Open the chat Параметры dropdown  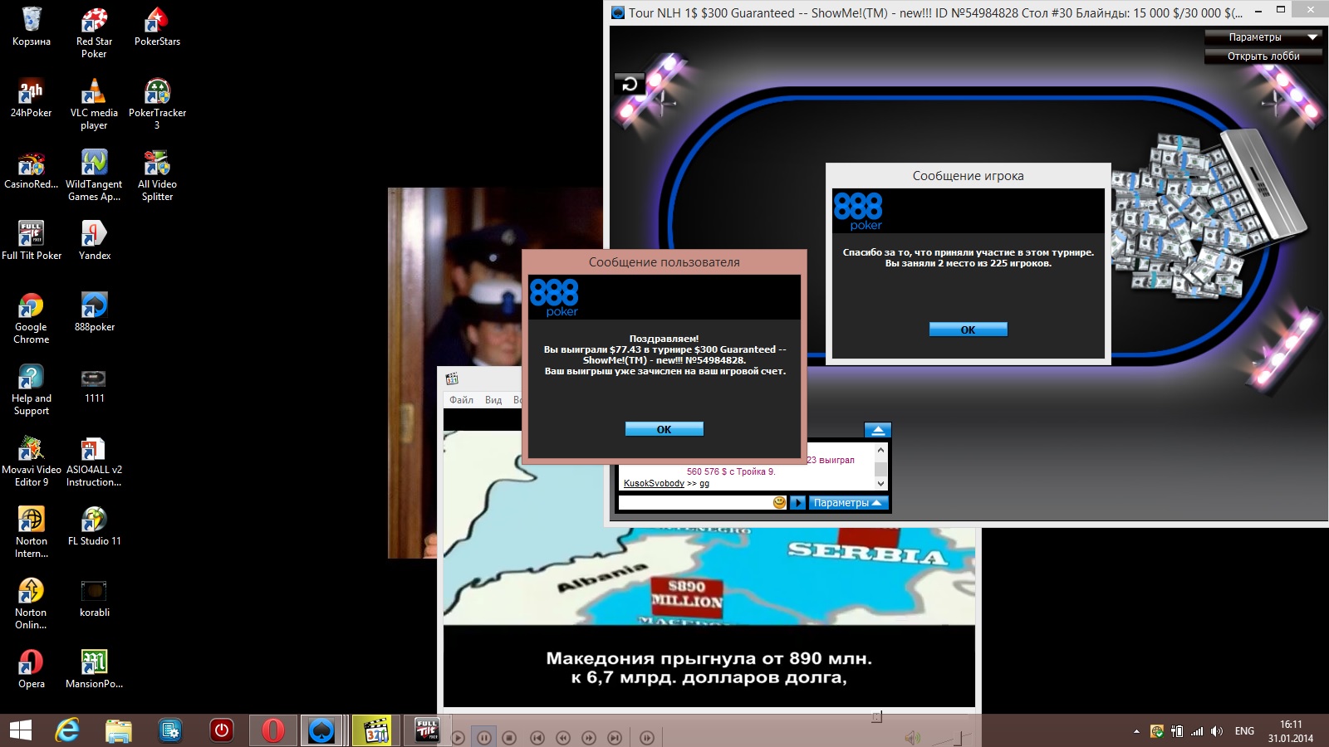pos(848,503)
